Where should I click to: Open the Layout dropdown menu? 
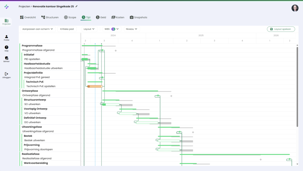coord(89,29)
